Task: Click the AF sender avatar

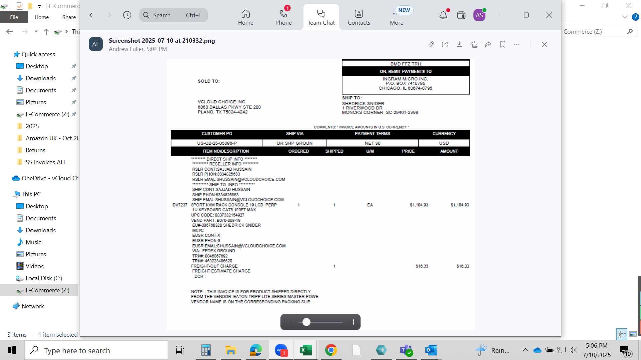Action: click(x=96, y=44)
